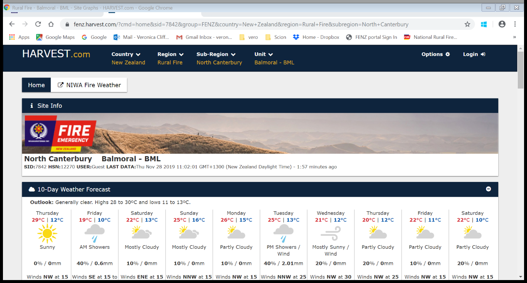Screen dimensions: 527x283
Task: Click the Login link
Action: point(474,54)
